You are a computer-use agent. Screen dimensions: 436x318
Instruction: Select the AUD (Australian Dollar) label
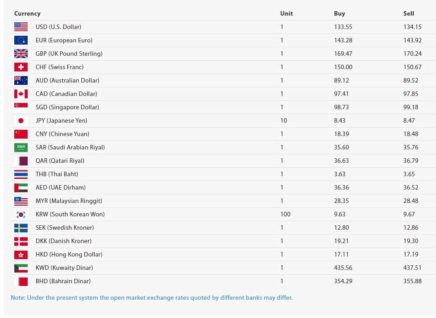pos(67,80)
